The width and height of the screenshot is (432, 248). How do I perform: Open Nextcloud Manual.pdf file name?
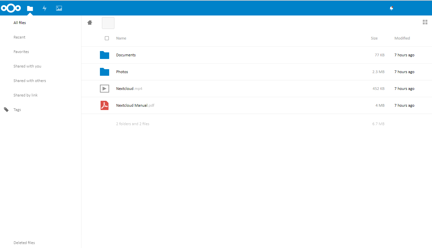pos(135,105)
